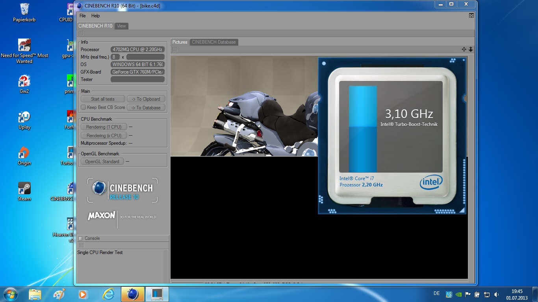Open the NVIDIA tray icon
Viewport: 538px width, 302px height.
click(x=458, y=294)
